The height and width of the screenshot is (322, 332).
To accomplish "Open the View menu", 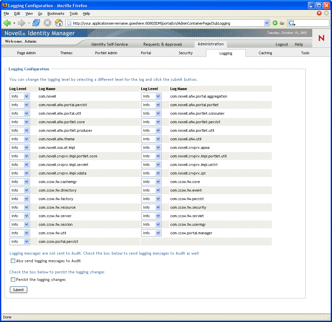I will 29,13.
